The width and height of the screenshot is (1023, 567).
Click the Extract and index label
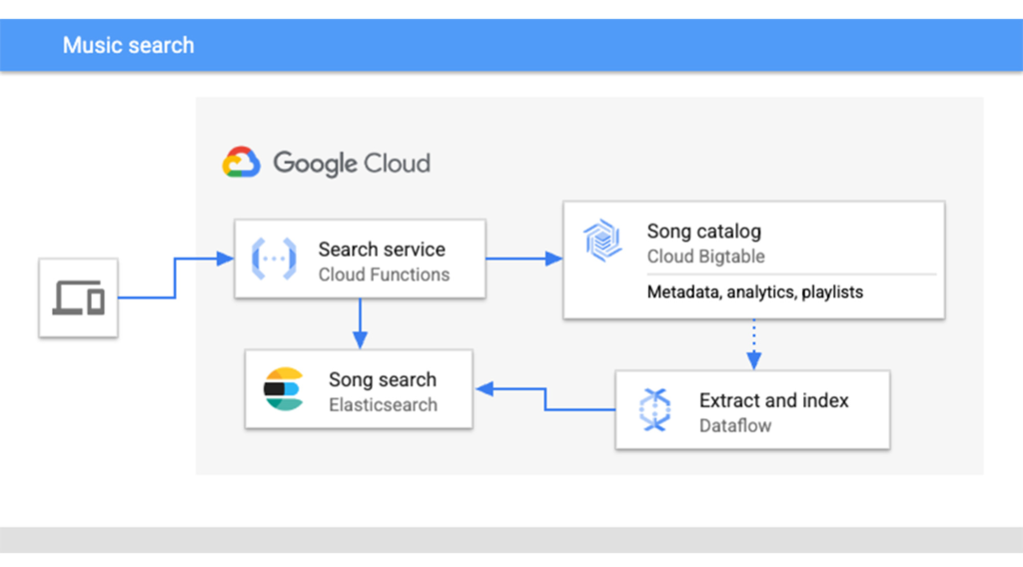[773, 400]
